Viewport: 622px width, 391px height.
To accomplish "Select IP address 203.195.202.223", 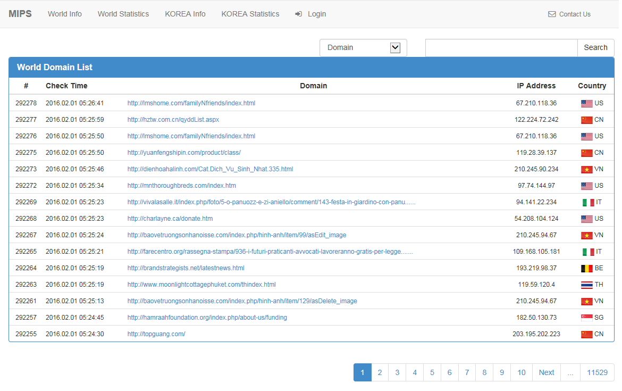I will point(536,334).
